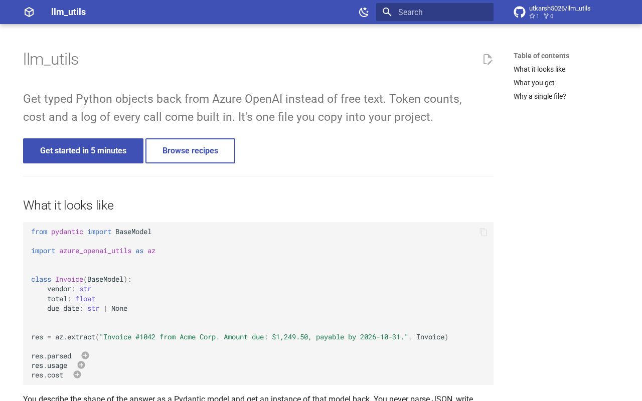The width and height of the screenshot is (642, 401).
Task: Open the utkarsh5026/llm_utils repository link
Action: (x=560, y=9)
